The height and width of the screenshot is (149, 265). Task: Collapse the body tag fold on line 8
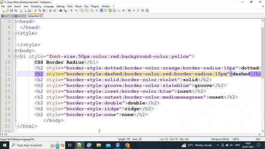point(16,50)
